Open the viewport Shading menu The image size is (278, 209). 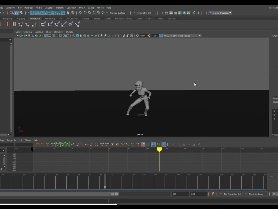[x=28, y=32]
